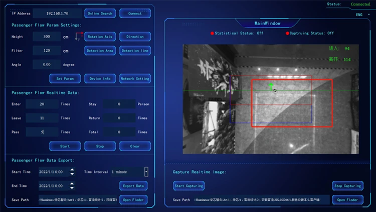The image size is (376, 212).
Task: Select the Total times field
Action: point(119,132)
